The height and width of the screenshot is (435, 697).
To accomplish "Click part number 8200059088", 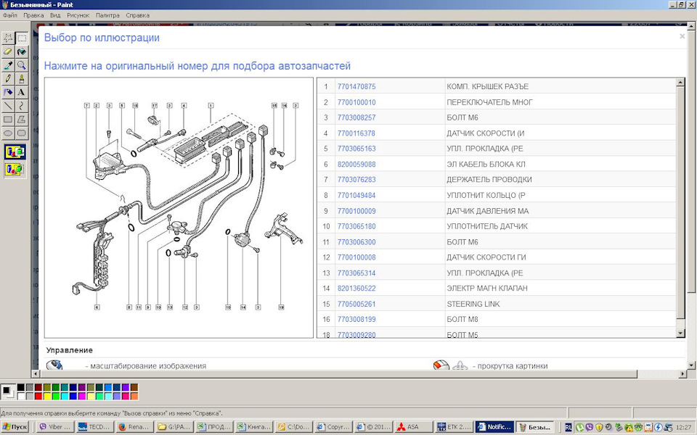I will click(356, 165).
